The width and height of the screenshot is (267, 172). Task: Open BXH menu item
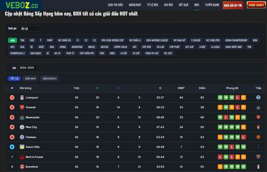[197, 5]
